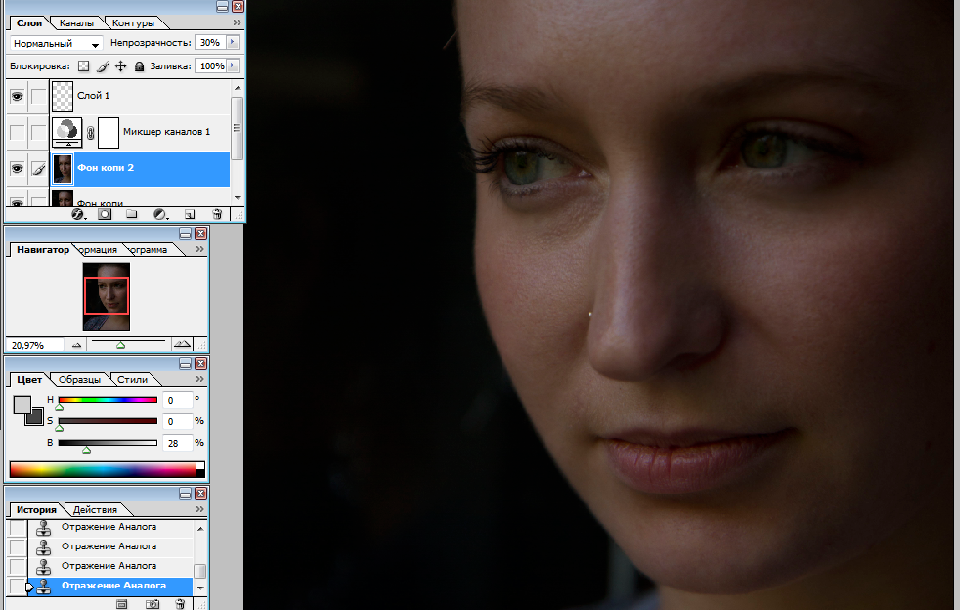The width and height of the screenshot is (960, 610).
Task: Open the Цвет panel options menu
Action: click(x=199, y=379)
